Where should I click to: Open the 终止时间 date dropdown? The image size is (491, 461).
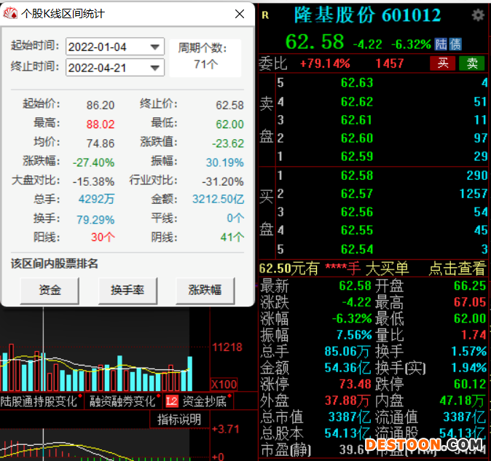pos(155,68)
